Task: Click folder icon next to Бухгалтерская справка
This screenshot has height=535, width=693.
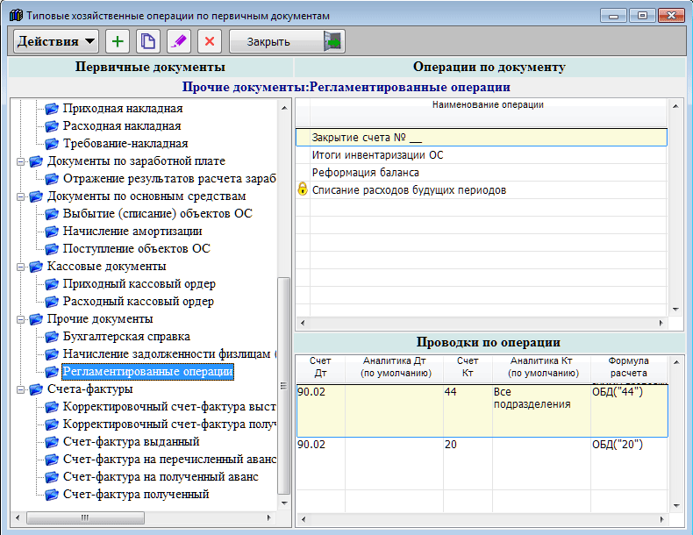Action: (x=52, y=336)
